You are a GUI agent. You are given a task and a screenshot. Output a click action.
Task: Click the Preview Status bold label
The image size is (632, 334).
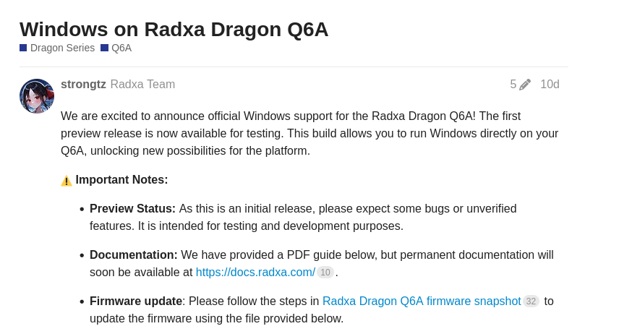(132, 209)
